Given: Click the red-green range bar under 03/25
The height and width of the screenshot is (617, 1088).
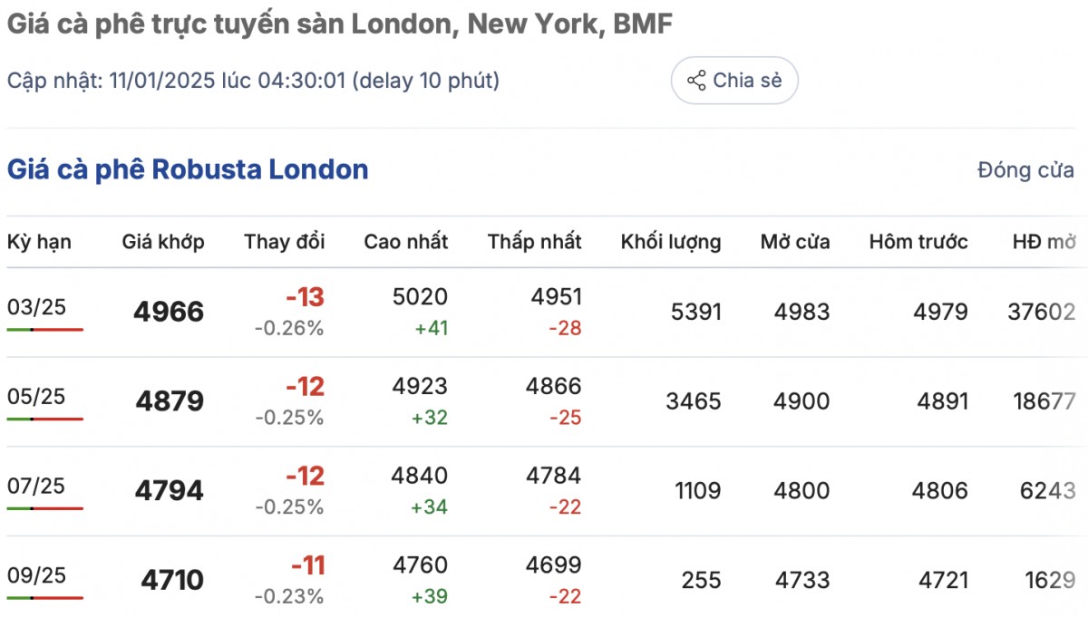Looking at the screenshot, I should coord(45,330).
